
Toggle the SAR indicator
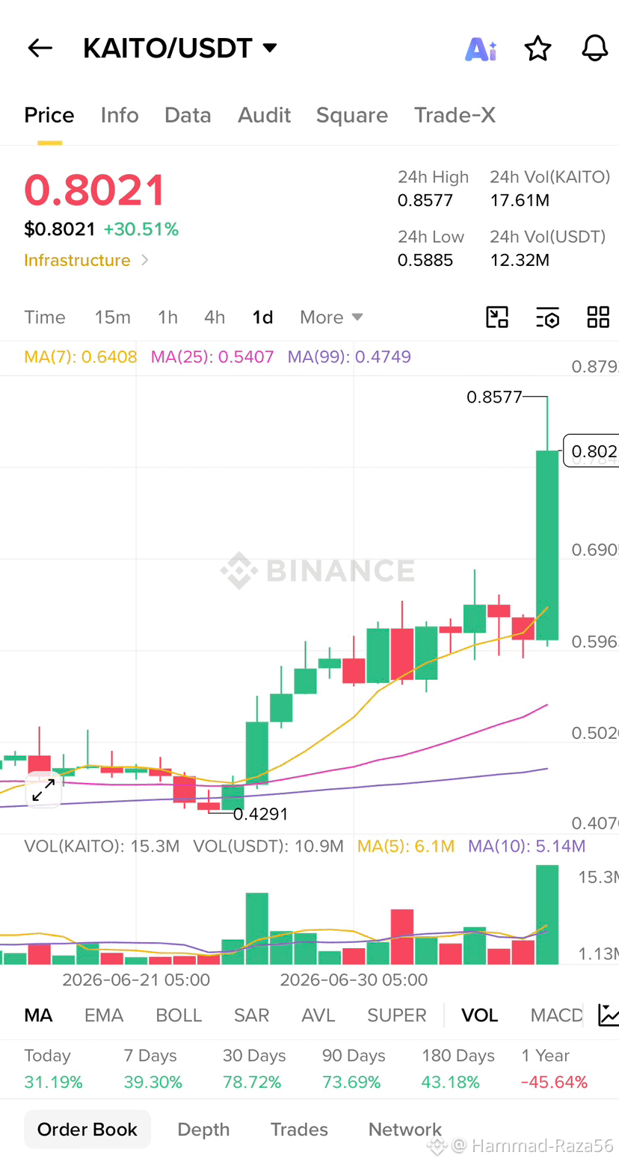[251, 1015]
